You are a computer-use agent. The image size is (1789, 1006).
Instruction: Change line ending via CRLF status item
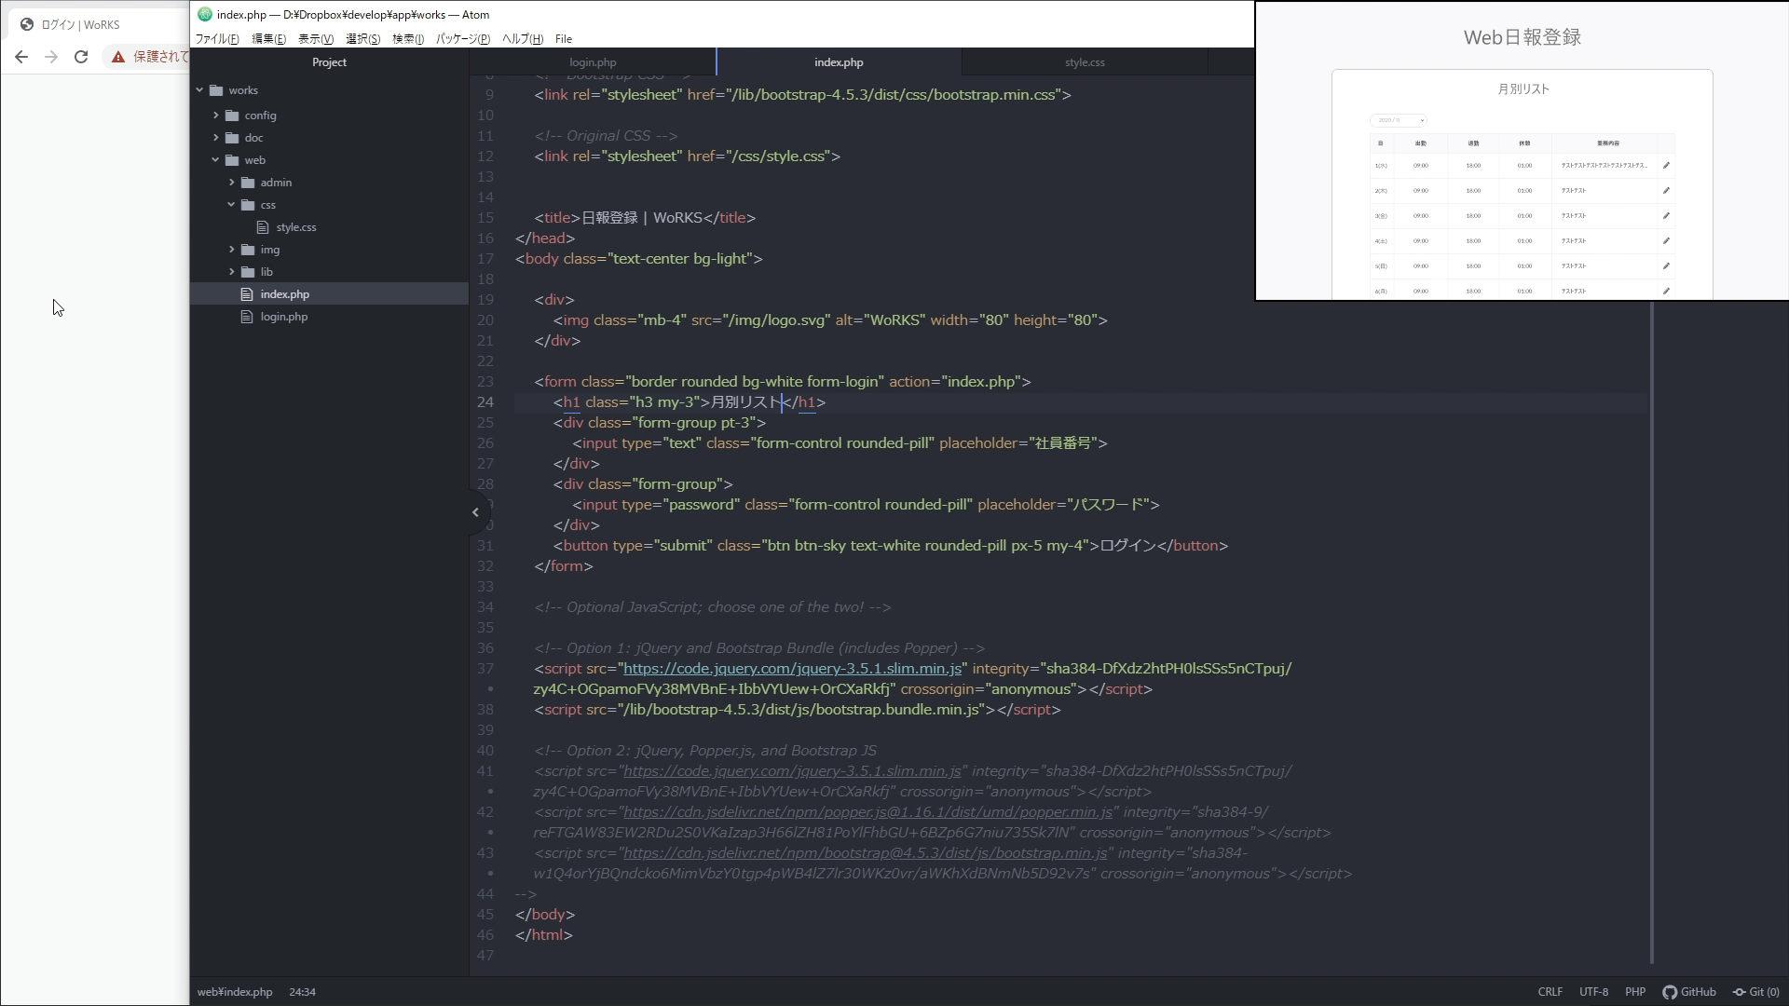pos(1550,992)
